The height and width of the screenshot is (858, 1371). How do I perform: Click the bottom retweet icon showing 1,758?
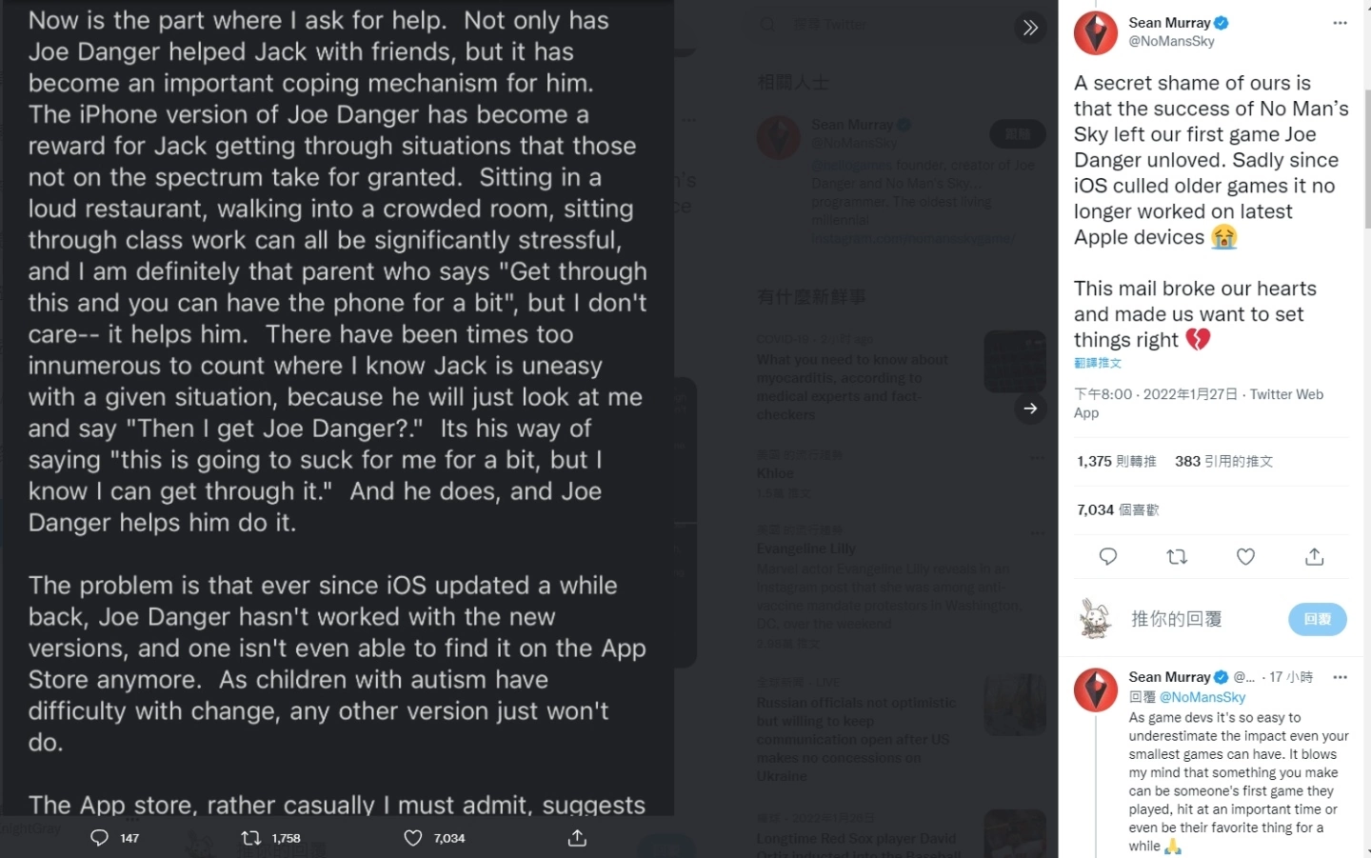(x=251, y=838)
